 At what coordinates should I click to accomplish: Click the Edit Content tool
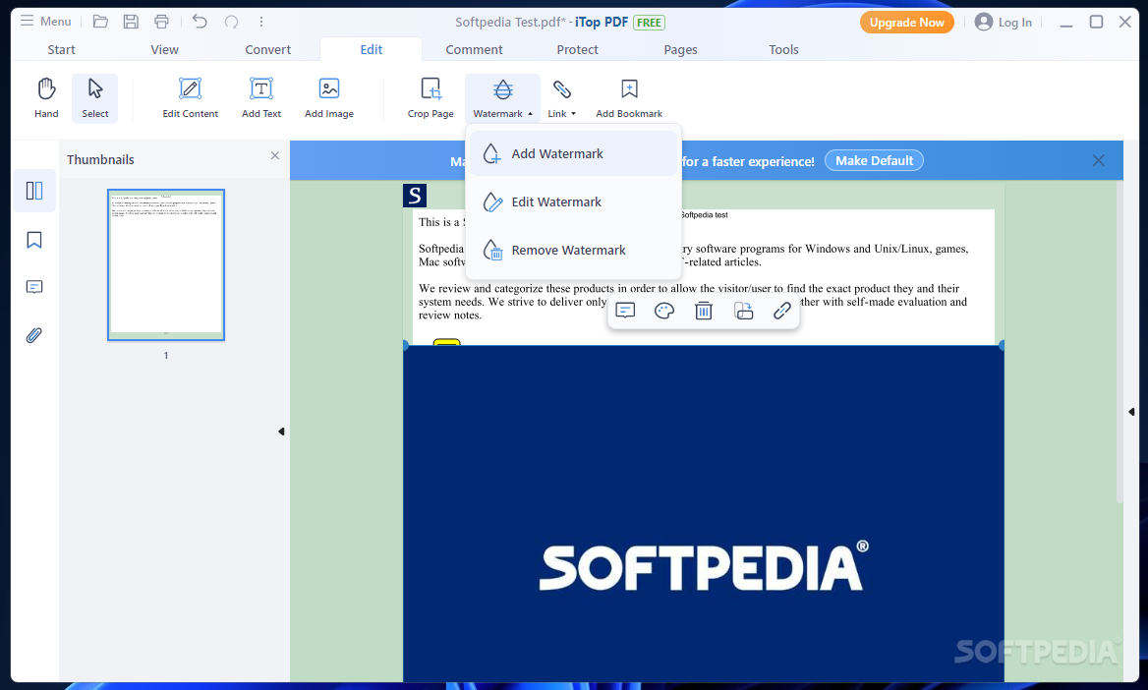(191, 98)
